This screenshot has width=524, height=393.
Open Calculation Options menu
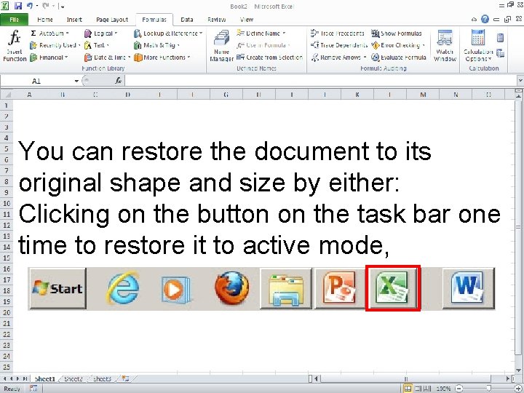click(x=478, y=46)
